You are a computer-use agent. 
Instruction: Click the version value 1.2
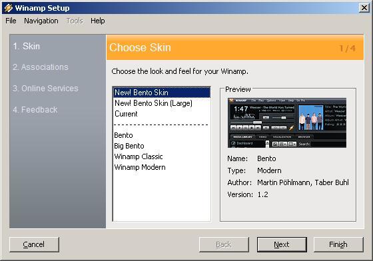pyautogui.click(x=262, y=194)
